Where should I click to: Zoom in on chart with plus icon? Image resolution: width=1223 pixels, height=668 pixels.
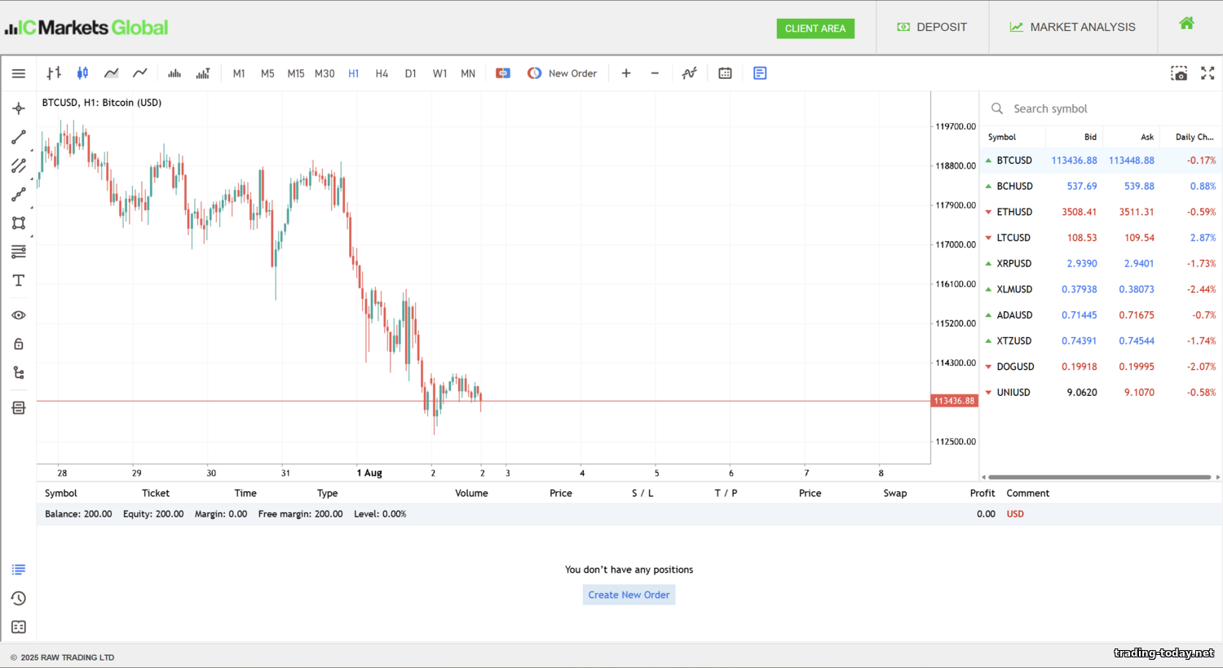coord(626,73)
